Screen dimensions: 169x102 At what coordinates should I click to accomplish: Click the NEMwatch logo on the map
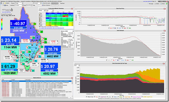click(x=8, y=10)
